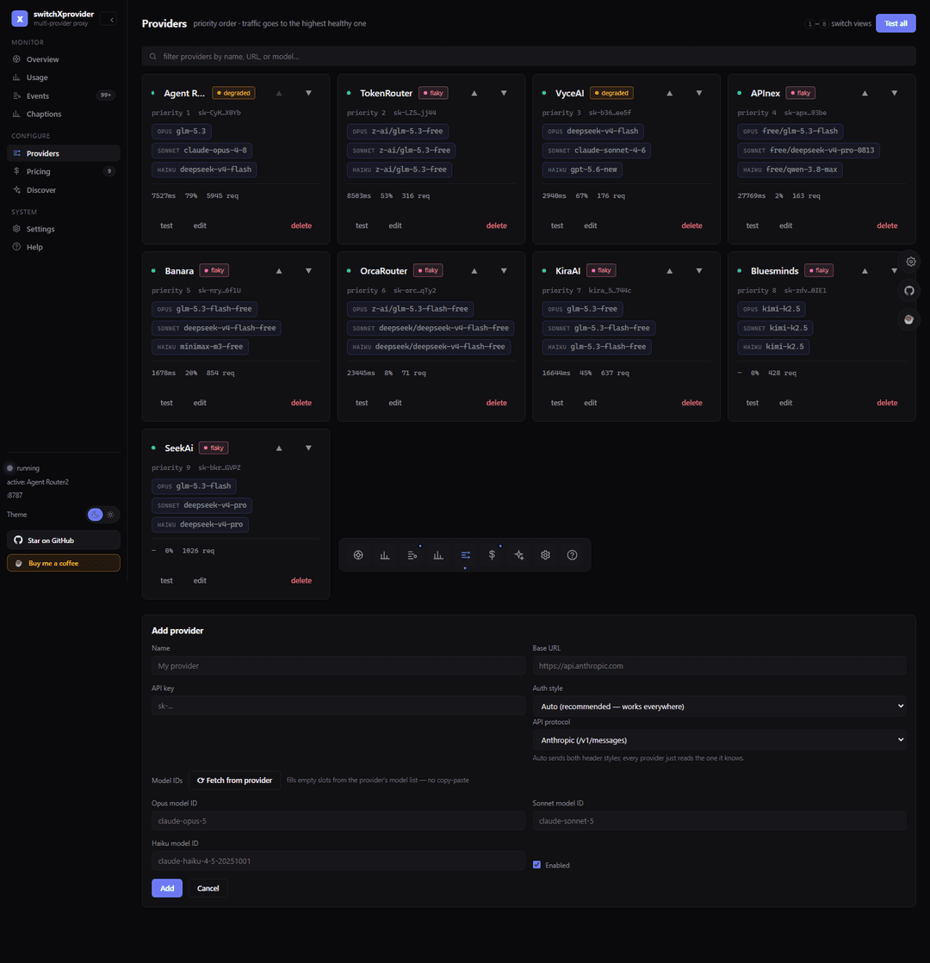Click the Opus model ID field
The width and height of the screenshot is (930, 963).
[338, 820]
